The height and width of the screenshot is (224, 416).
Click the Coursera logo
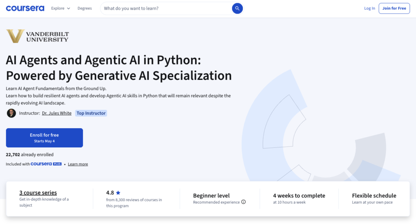click(x=25, y=8)
